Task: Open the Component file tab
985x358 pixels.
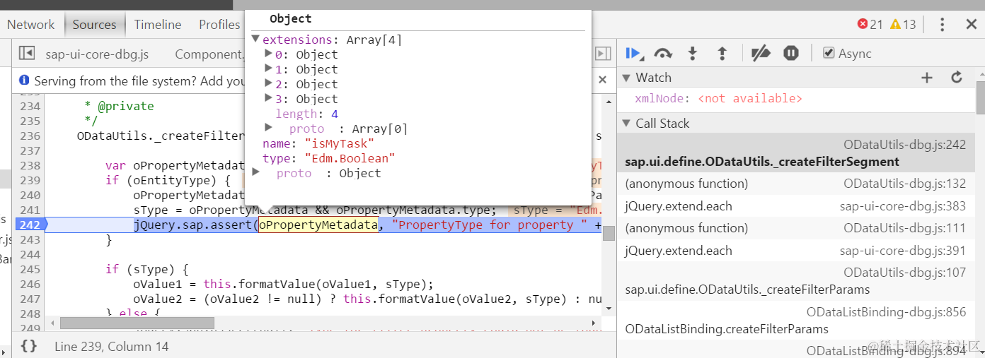Action: point(209,54)
